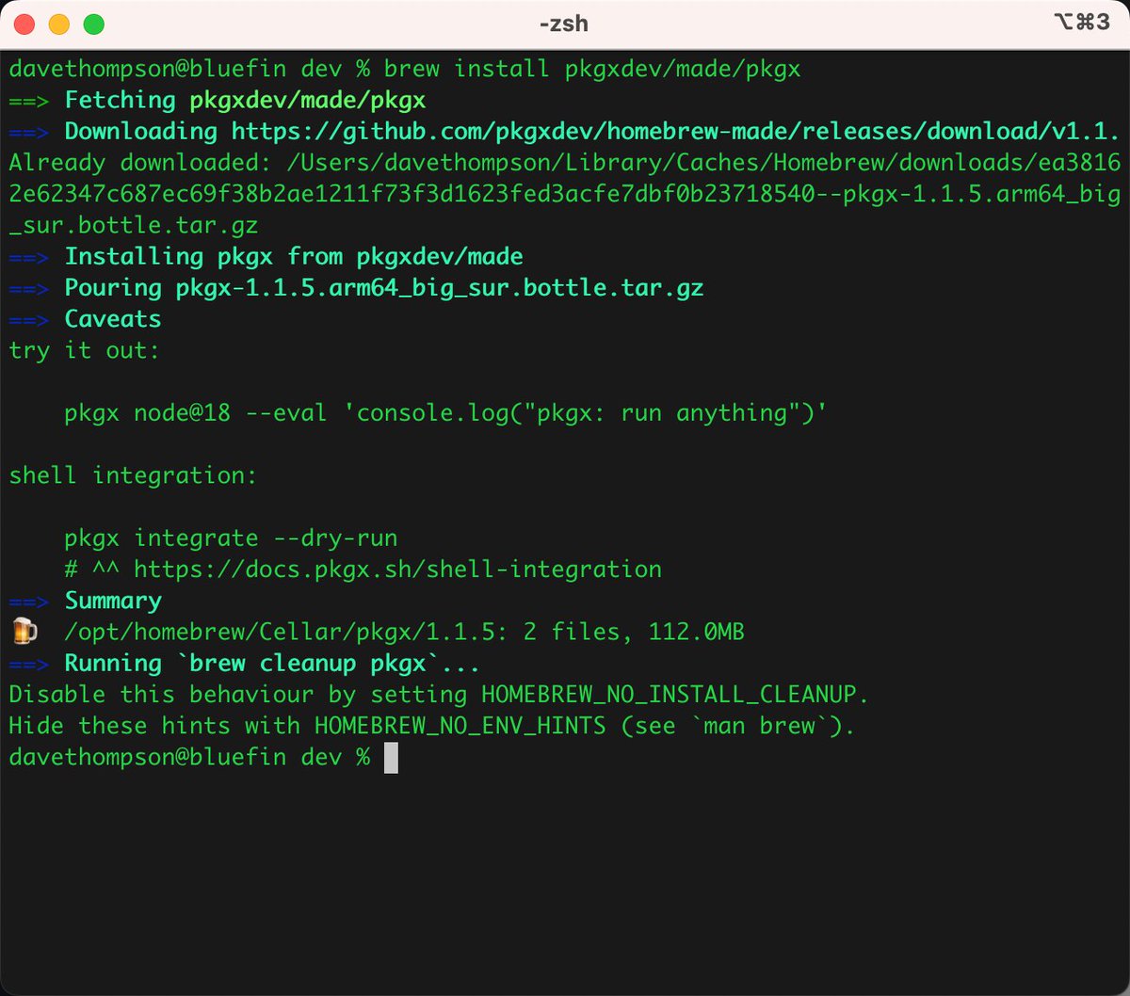Click '/opt/homebrew/Cellar/pkgx/1.1.5' path
This screenshot has width=1130, height=996.
(281, 632)
